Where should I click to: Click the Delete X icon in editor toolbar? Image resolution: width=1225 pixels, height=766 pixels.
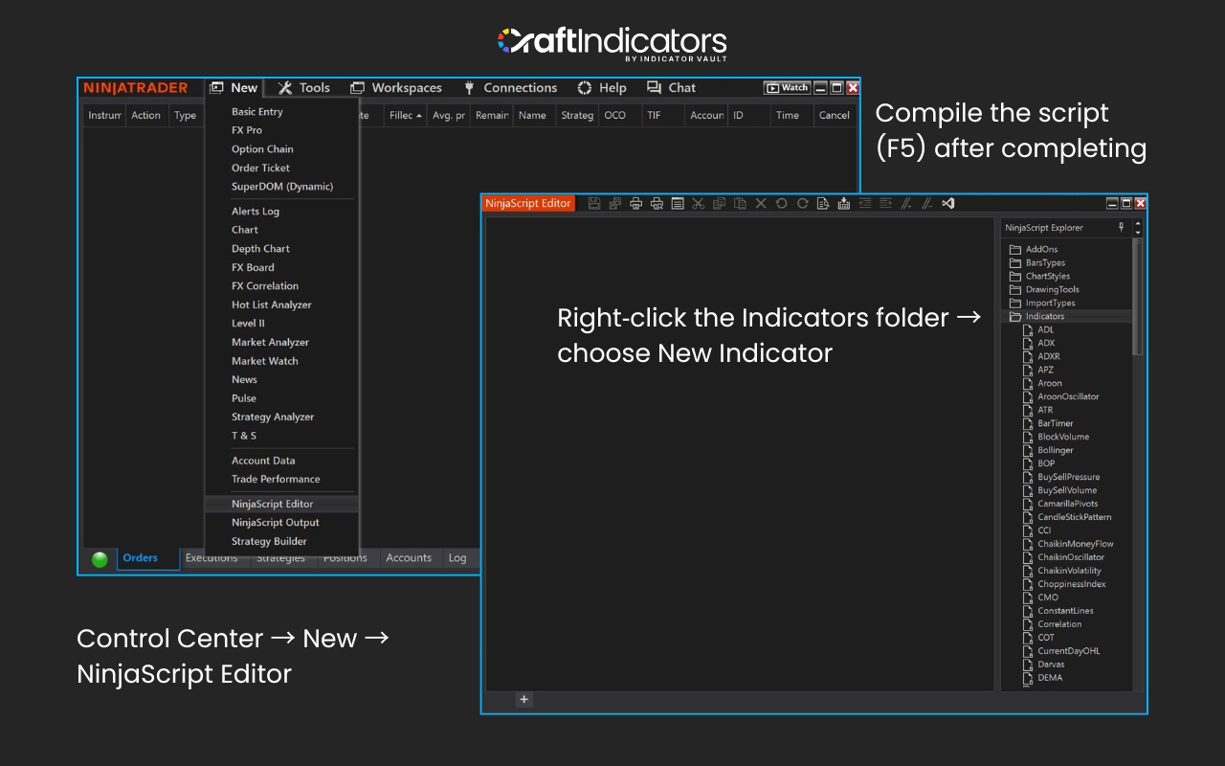coord(761,203)
